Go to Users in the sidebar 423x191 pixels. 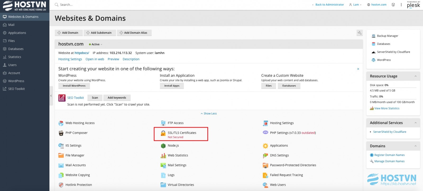[25, 65]
